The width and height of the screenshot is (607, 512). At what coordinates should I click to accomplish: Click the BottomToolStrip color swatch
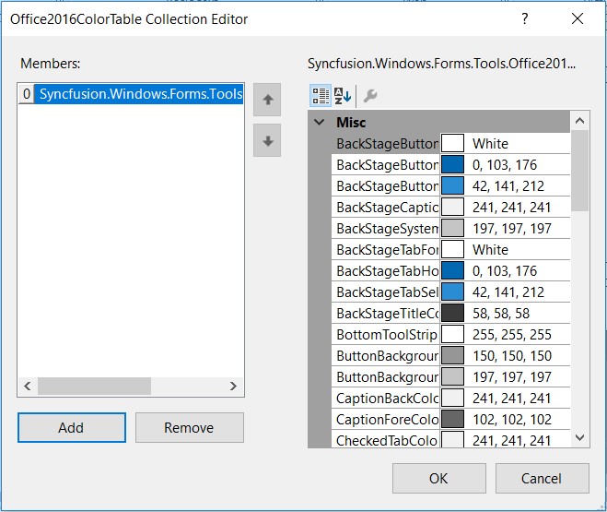(452, 334)
